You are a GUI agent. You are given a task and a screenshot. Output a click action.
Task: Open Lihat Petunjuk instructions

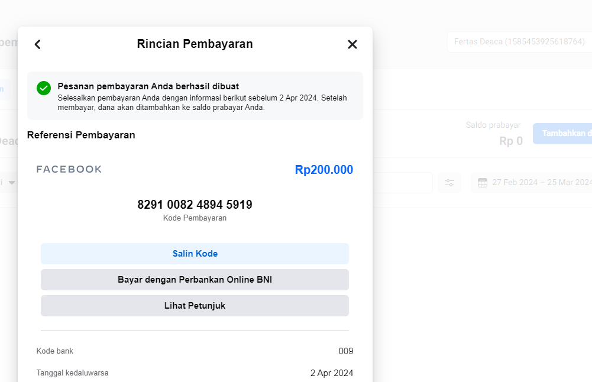(195, 306)
